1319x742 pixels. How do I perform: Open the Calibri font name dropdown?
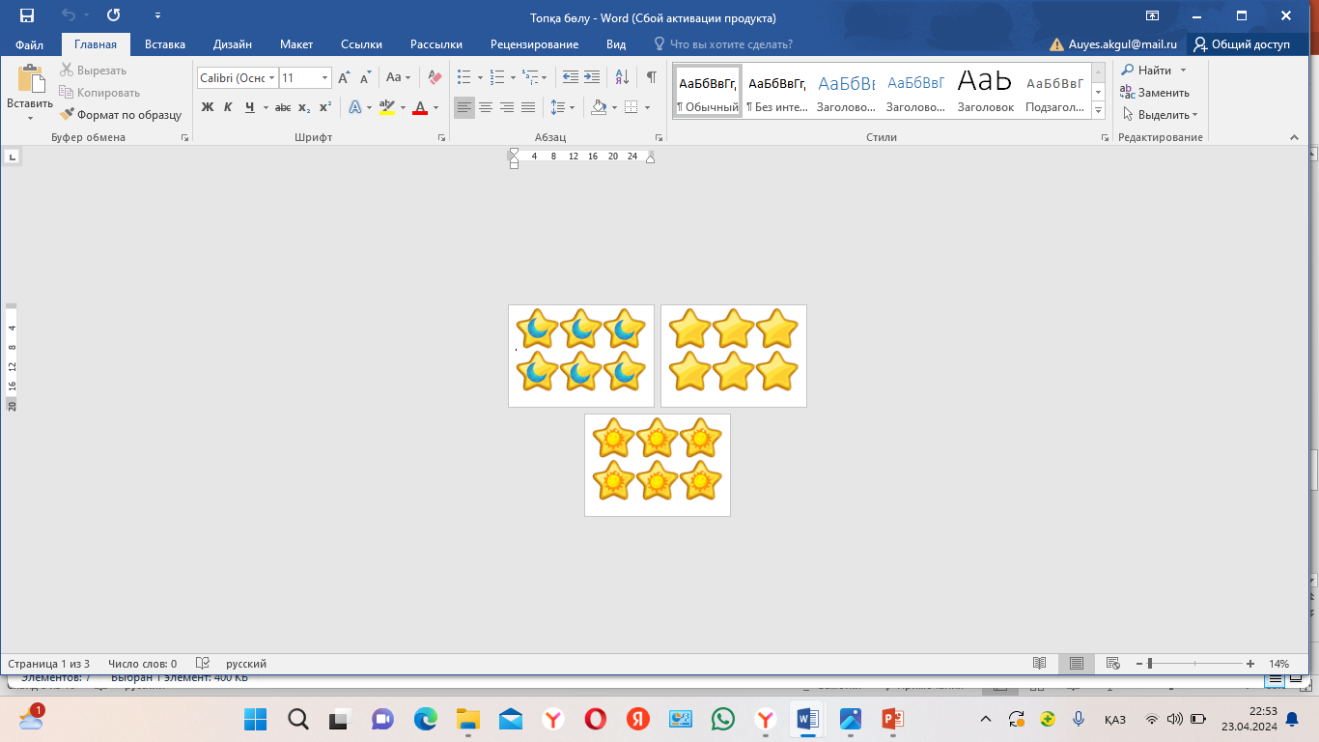click(x=272, y=77)
